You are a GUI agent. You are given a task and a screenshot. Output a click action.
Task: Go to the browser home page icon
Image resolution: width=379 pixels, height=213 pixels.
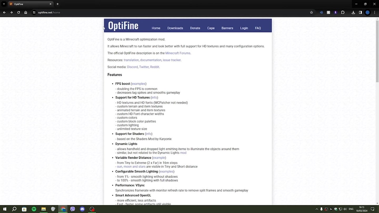26,12
